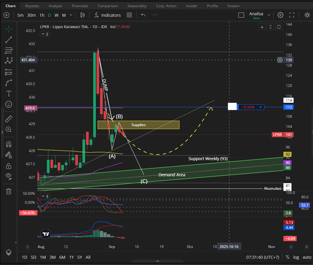Viewport: 313px width, 265px height.
Task: Set date range to 3M
Action: point(53,257)
